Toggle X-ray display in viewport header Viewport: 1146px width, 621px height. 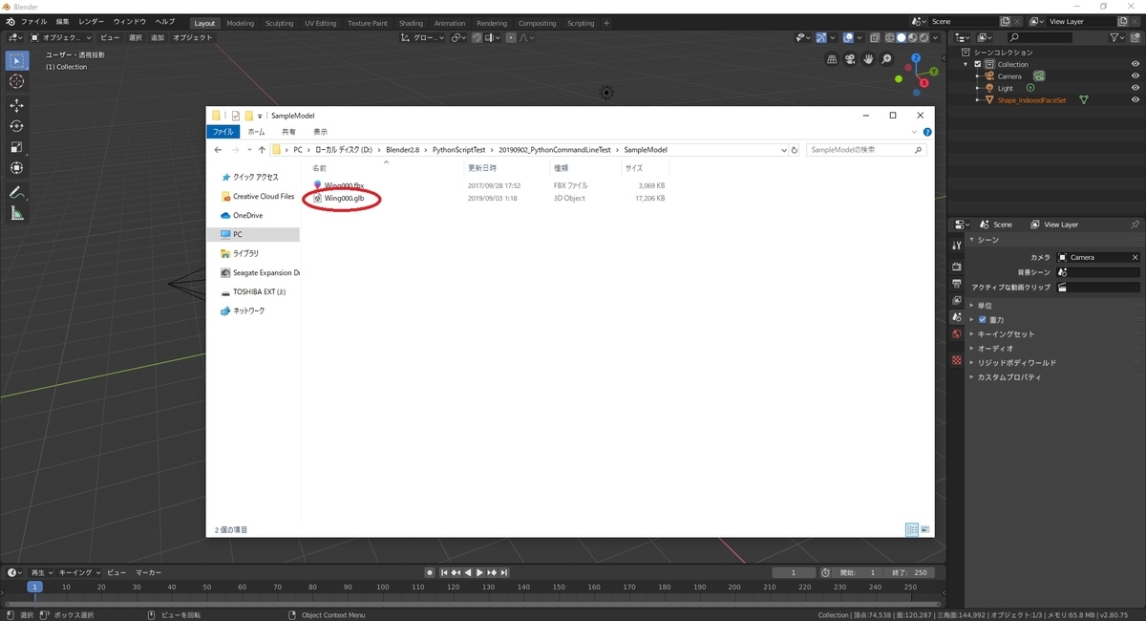pos(876,37)
